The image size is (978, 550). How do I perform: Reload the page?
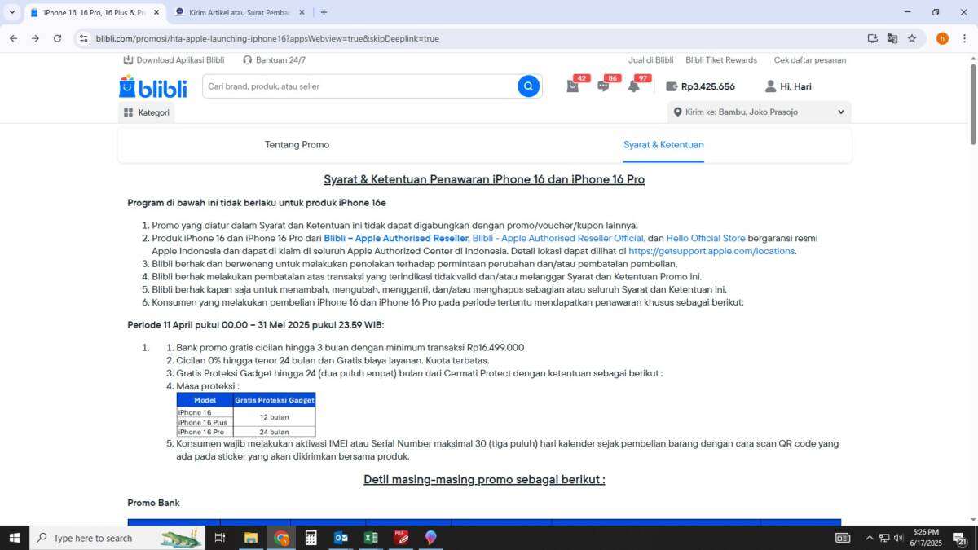[57, 38]
